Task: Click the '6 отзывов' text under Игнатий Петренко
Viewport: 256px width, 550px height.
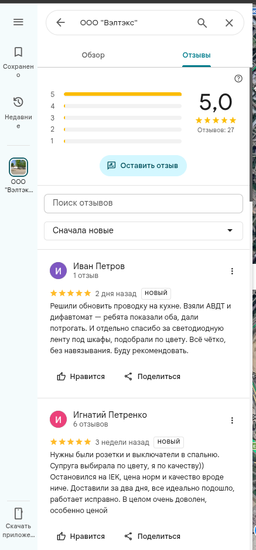Action: 91,424
